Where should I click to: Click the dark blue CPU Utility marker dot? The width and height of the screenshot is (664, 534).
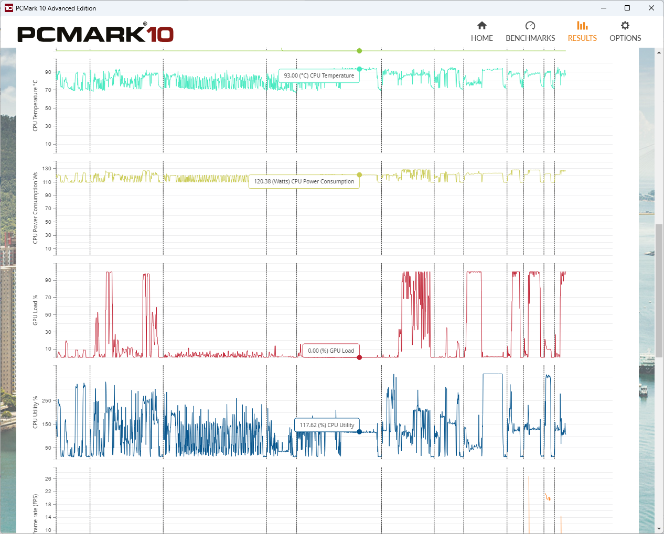[359, 432]
